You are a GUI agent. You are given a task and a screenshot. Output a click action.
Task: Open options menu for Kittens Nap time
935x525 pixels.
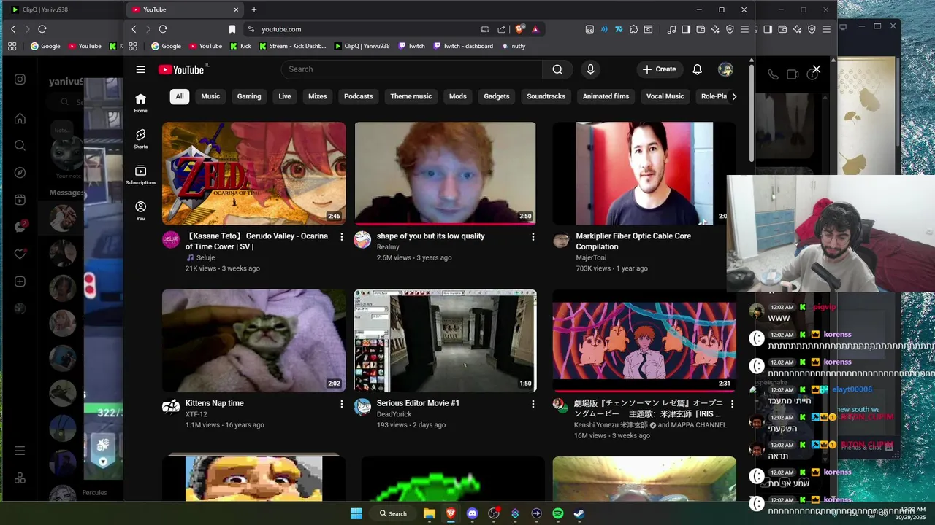[341, 404]
